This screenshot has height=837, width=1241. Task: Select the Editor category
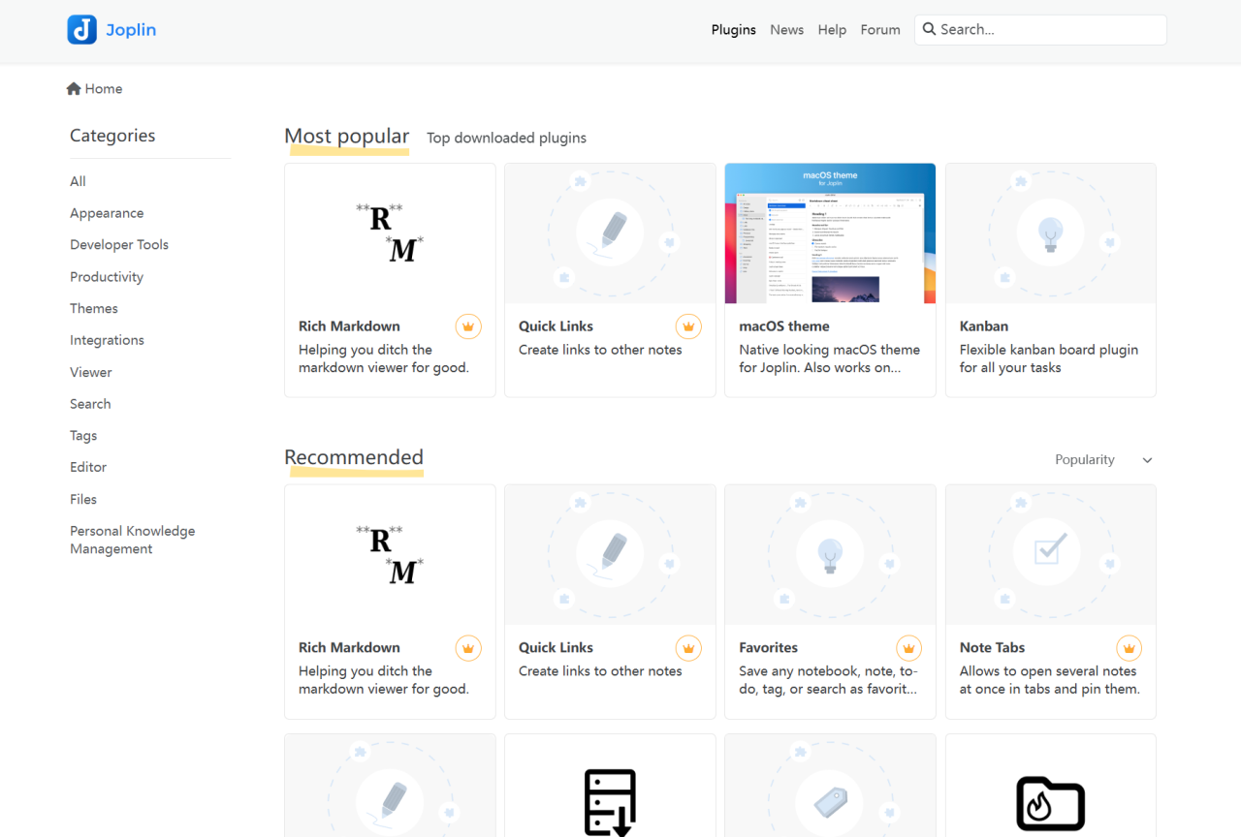pos(88,467)
